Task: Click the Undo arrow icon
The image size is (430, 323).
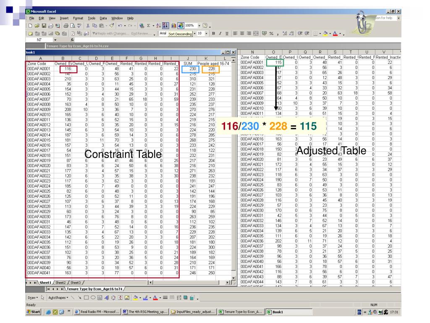Action: (120, 26)
